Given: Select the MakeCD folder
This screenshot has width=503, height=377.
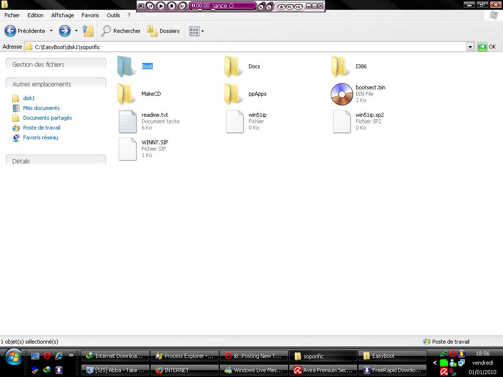Looking at the screenshot, I should point(139,94).
